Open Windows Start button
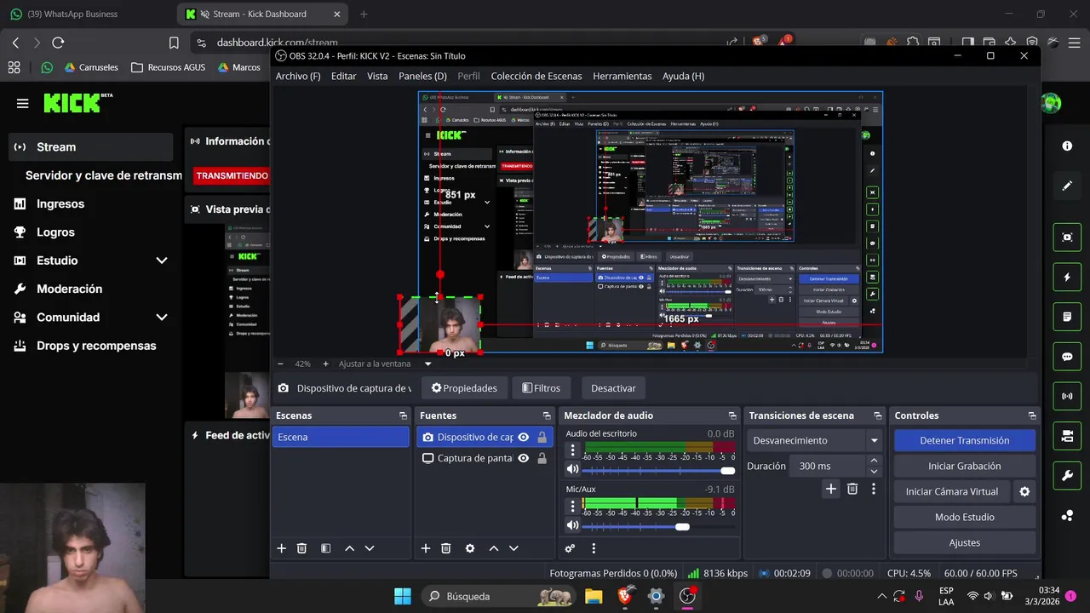Viewport: 1090px width, 613px height. (403, 596)
